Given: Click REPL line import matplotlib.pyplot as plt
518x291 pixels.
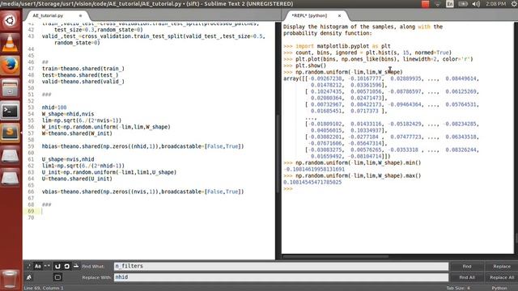Looking at the screenshot, I should (x=337, y=46).
